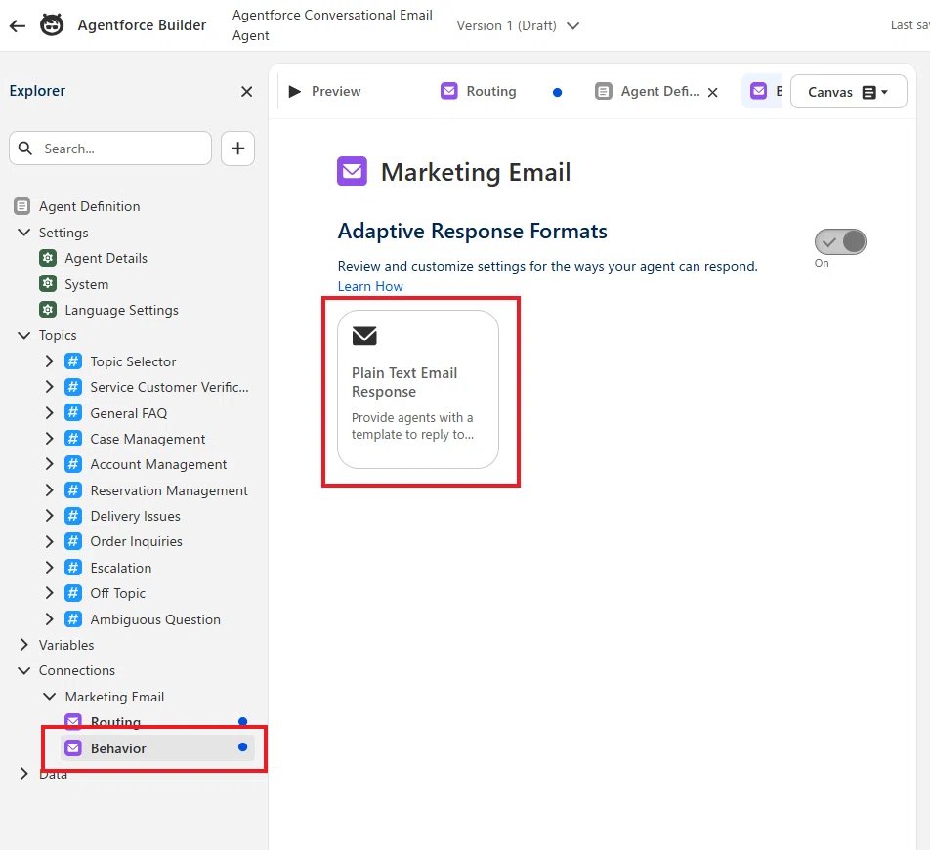Click the Language Settings gear icon
This screenshot has height=850, width=930.
(48, 310)
